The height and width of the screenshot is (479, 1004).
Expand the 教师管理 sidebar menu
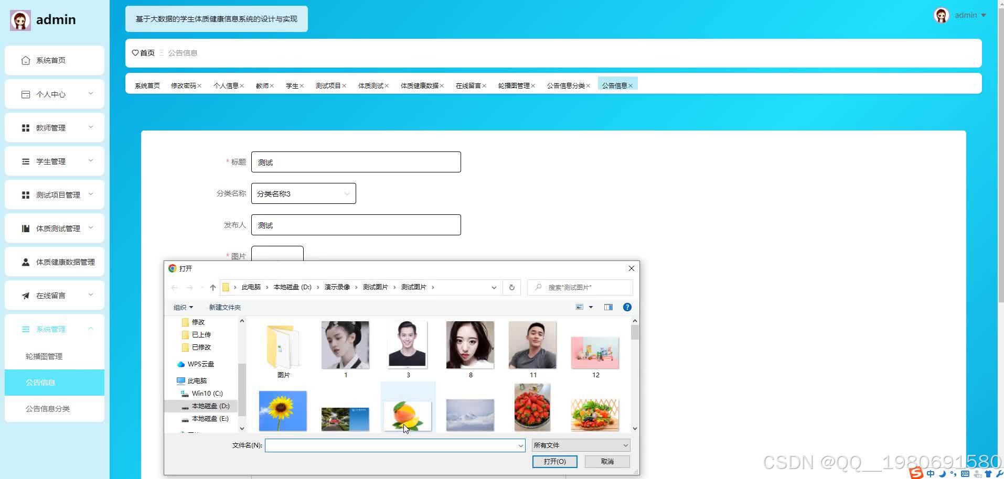pyautogui.click(x=91, y=127)
